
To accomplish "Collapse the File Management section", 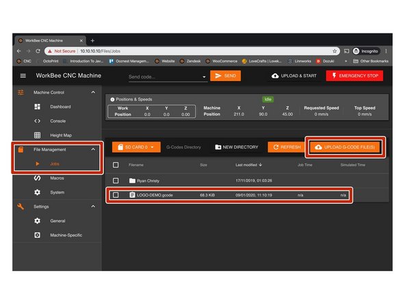I will [93, 149].
